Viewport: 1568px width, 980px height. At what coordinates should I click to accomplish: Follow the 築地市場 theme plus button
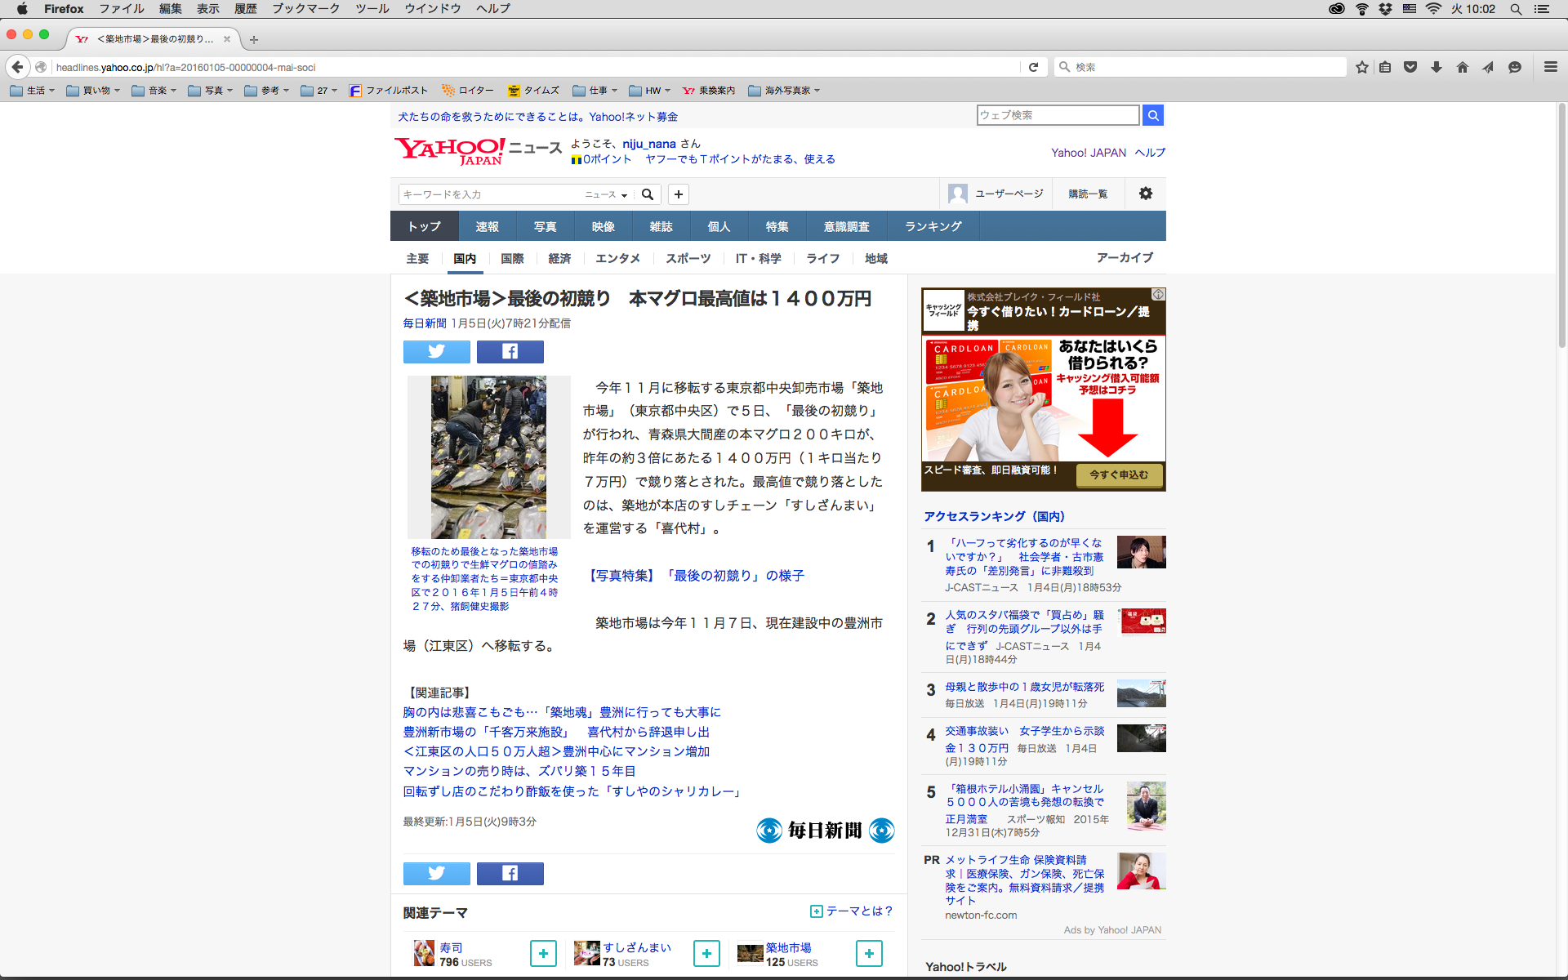(869, 953)
